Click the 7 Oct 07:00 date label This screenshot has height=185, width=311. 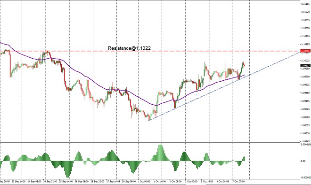(x=238, y=181)
